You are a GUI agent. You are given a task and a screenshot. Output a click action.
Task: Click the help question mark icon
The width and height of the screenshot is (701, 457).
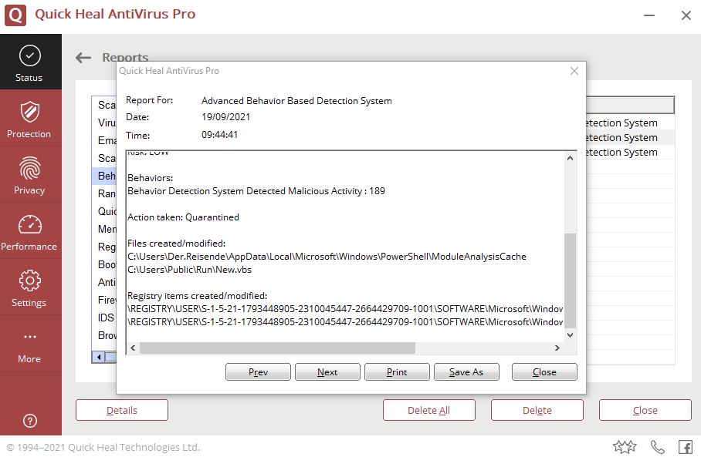click(30, 421)
